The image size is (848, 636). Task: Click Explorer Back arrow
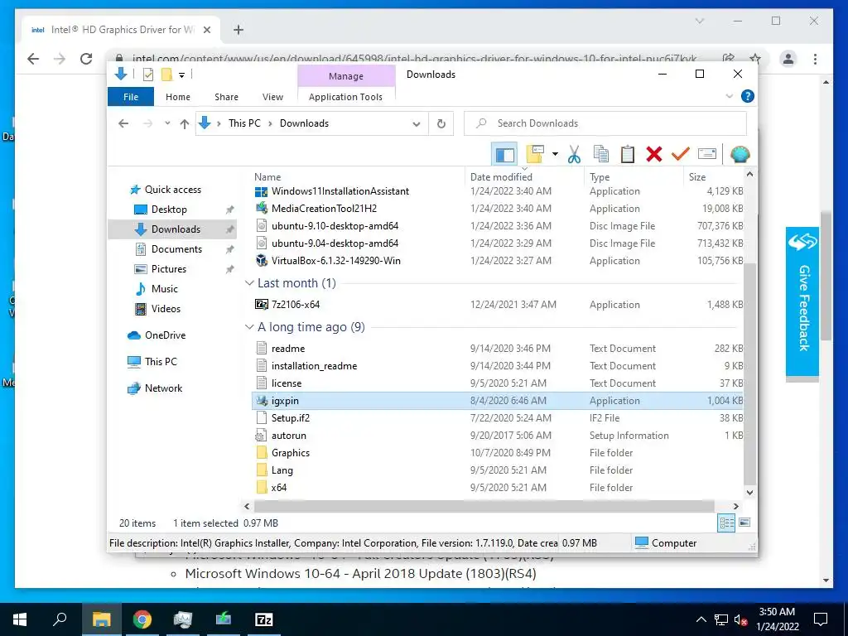[123, 124]
